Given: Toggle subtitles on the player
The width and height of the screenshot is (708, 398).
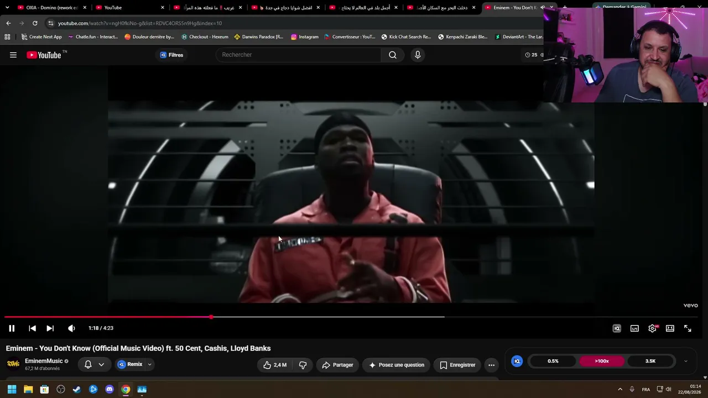Looking at the screenshot, I should pos(634,328).
